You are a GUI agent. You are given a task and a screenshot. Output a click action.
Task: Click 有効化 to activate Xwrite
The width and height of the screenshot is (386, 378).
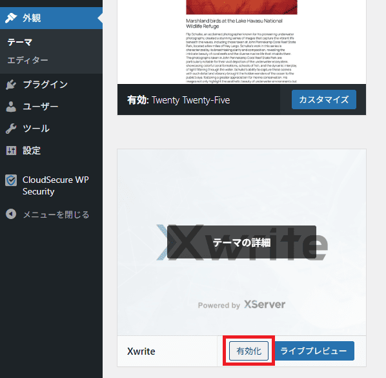pyautogui.click(x=249, y=351)
